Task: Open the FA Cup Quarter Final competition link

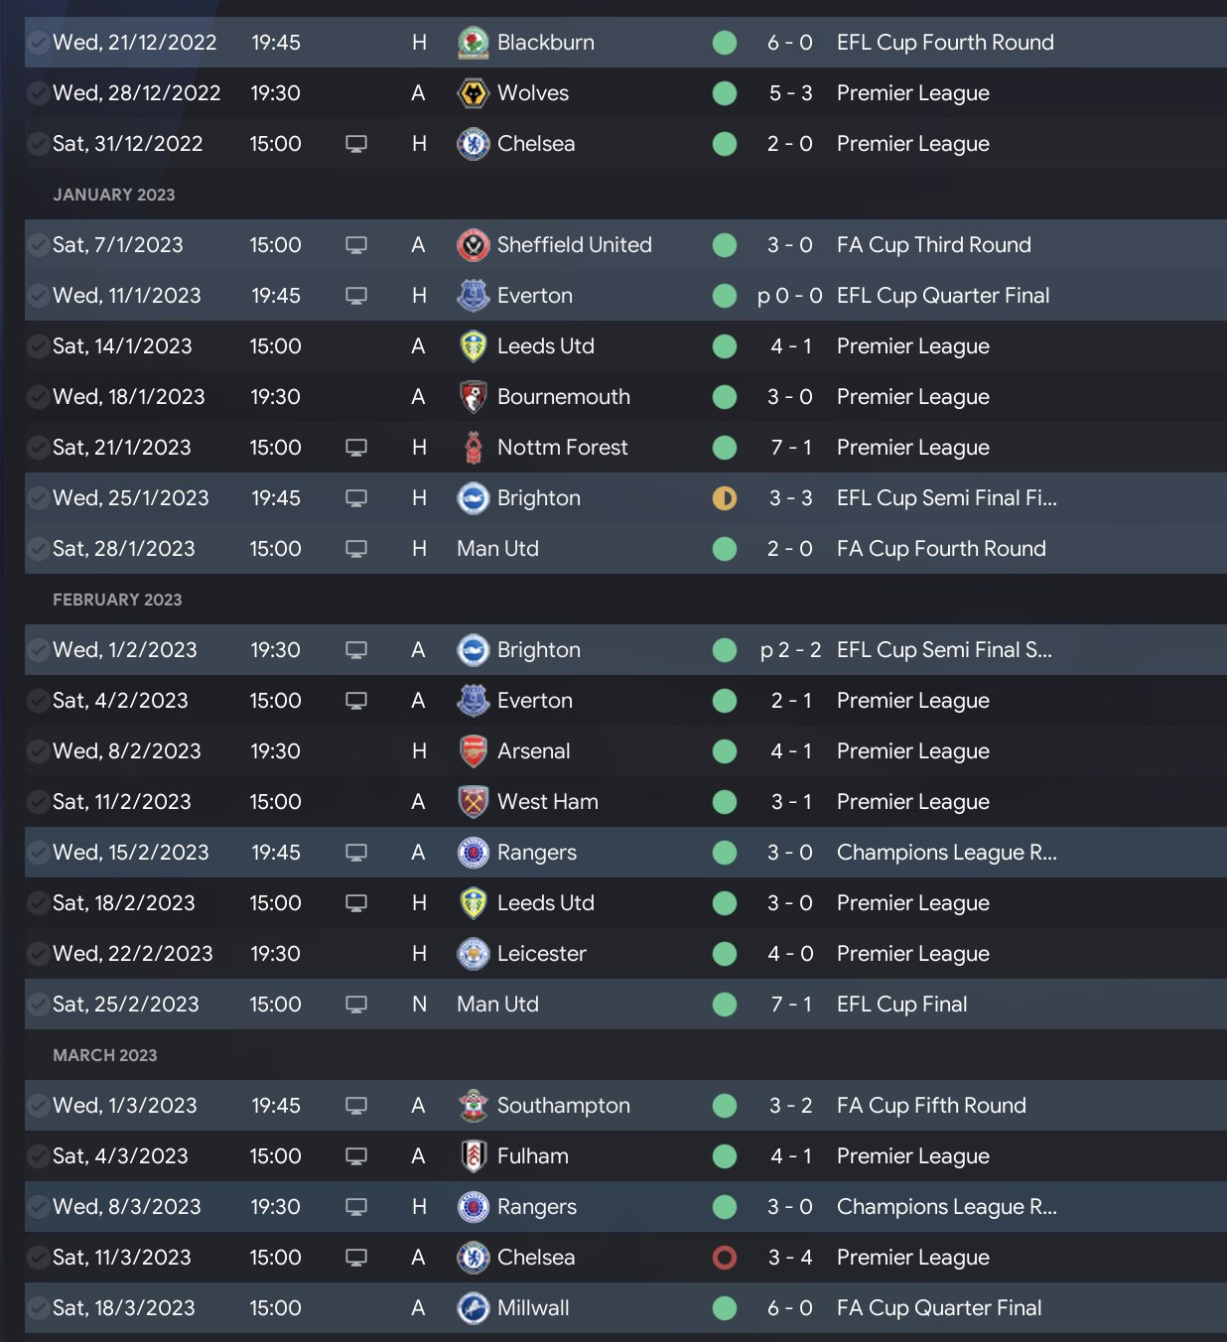Action: 939,1308
